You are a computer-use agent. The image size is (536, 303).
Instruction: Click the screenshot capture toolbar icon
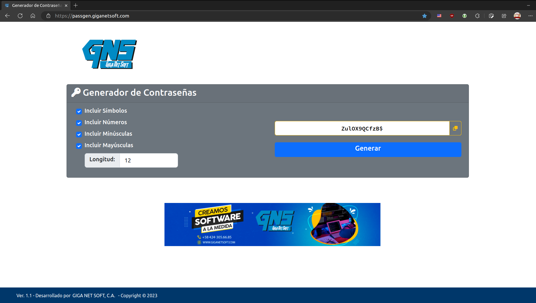491,16
